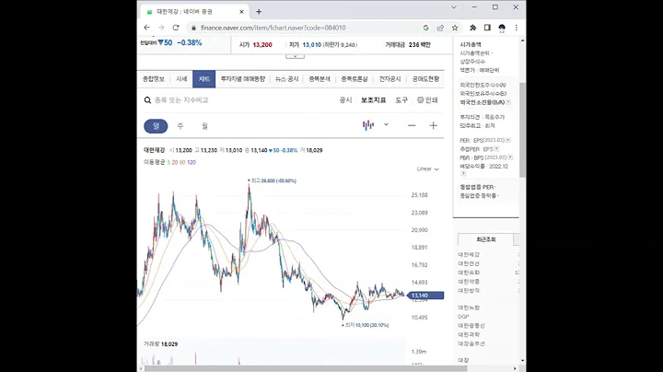This screenshot has height=372, width=663.
Task: Open the 공매도현황 tab
Action: pyautogui.click(x=425, y=79)
